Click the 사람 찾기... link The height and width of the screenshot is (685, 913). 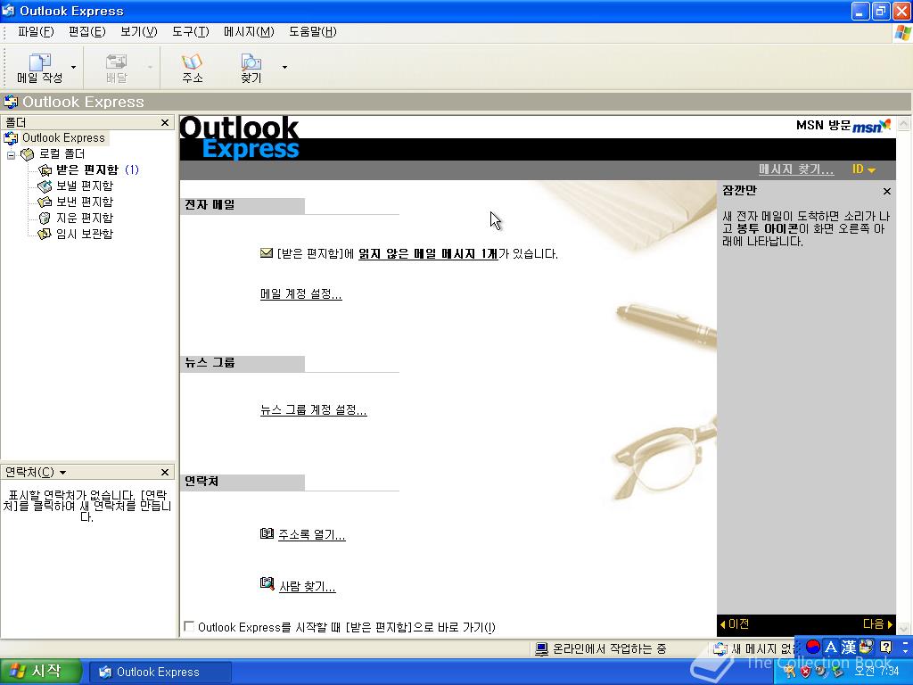pyautogui.click(x=308, y=587)
